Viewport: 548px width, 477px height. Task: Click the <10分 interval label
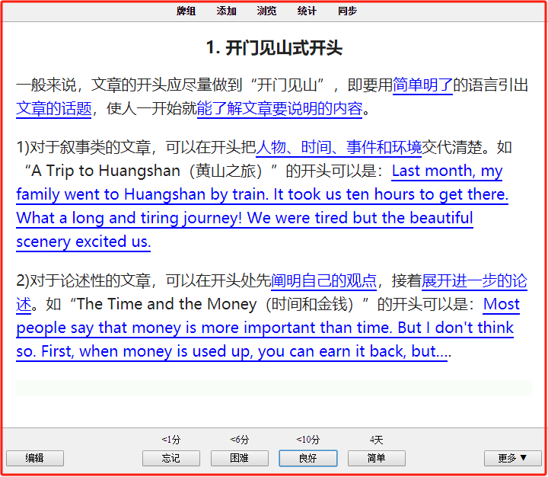[308, 440]
